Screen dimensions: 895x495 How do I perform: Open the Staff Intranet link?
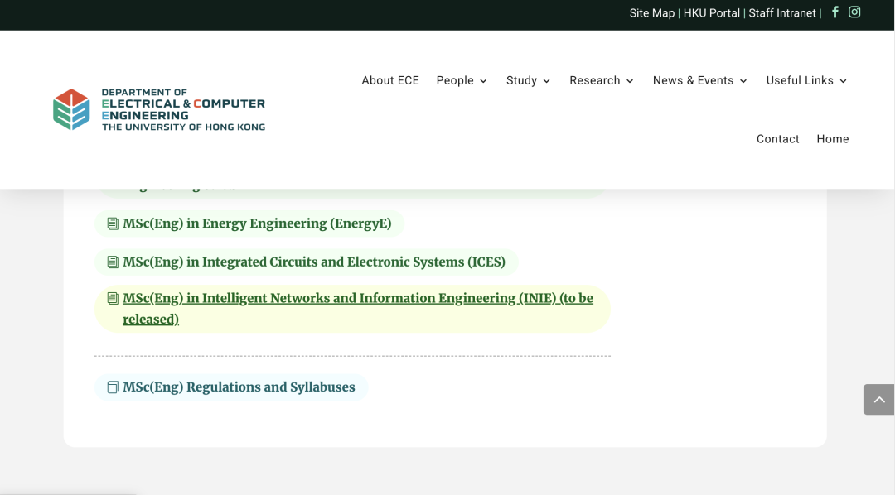point(782,13)
